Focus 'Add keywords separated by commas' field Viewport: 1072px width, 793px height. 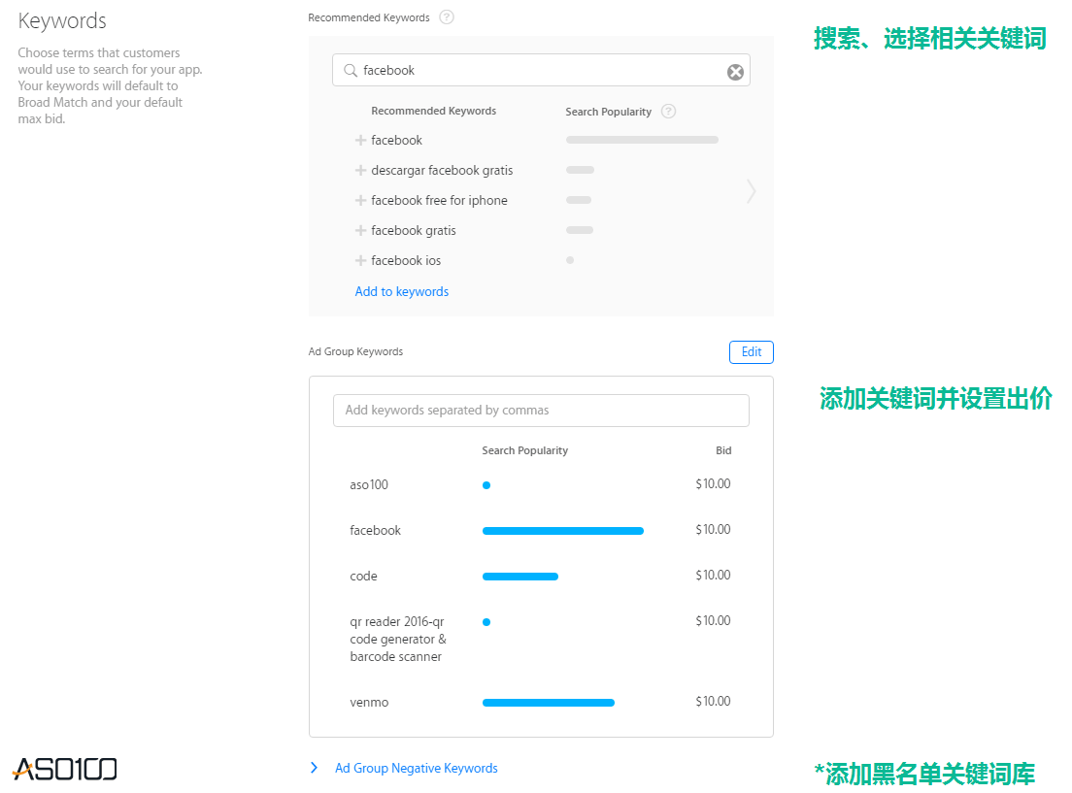(541, 411)
